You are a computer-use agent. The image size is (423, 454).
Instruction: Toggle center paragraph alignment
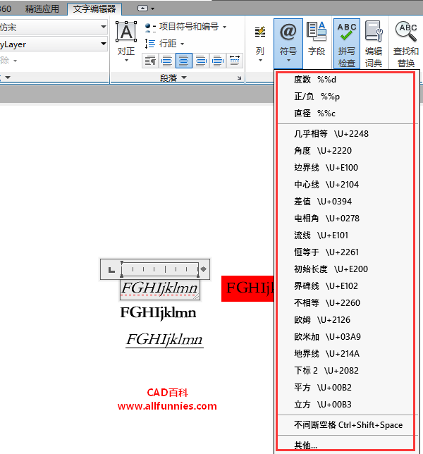coord(183,61)
